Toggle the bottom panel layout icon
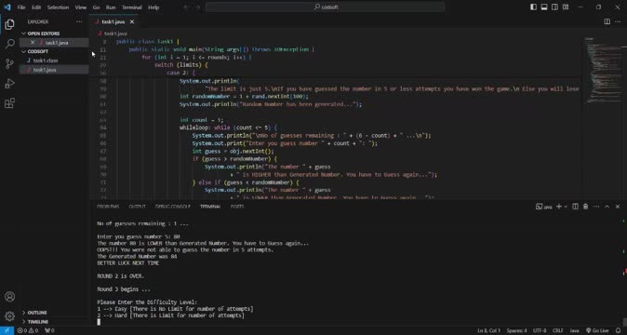Image resolution: width=627 pixels, height=335 pixels. (544, 7)
